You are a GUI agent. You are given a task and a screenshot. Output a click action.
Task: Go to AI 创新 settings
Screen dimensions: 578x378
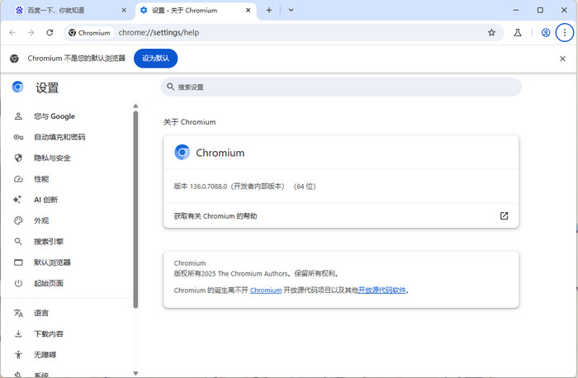click(x=45, y=200)
